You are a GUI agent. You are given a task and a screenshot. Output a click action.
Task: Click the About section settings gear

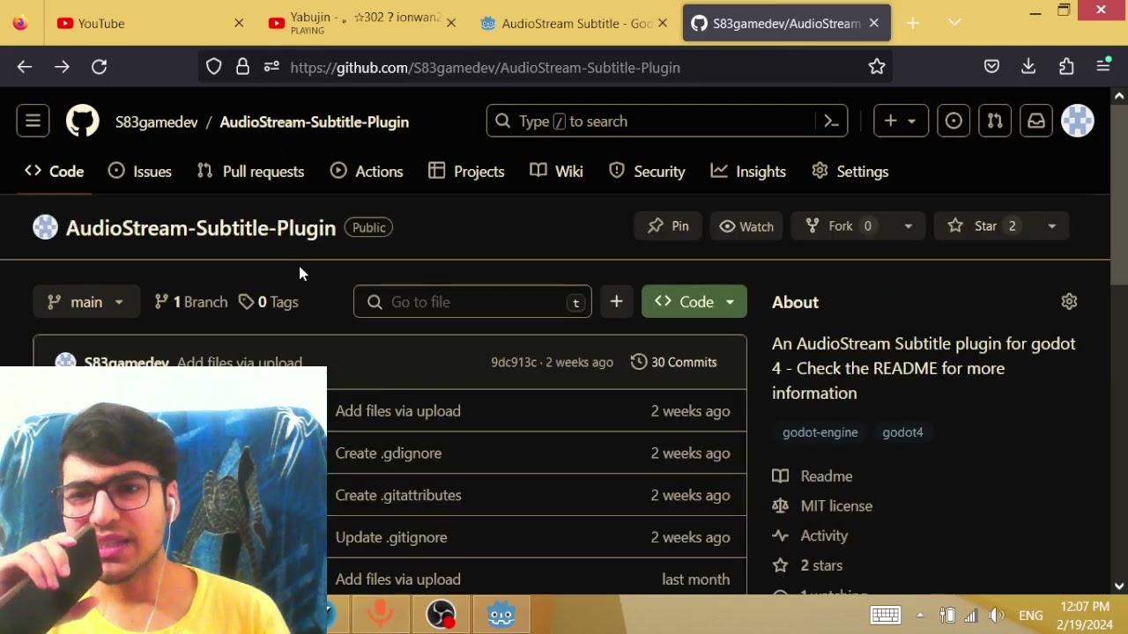tap(1069, 302)
